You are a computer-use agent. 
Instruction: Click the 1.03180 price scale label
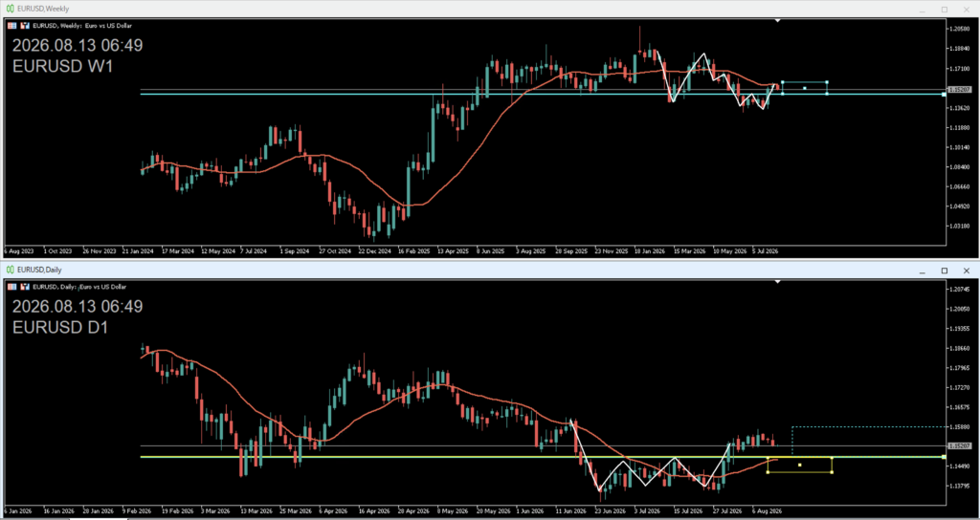(x=959, y=227)
